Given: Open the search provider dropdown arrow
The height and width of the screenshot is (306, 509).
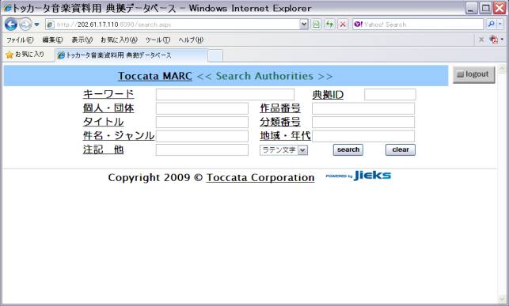Looking at the screenshot, I should click(500, 25).
